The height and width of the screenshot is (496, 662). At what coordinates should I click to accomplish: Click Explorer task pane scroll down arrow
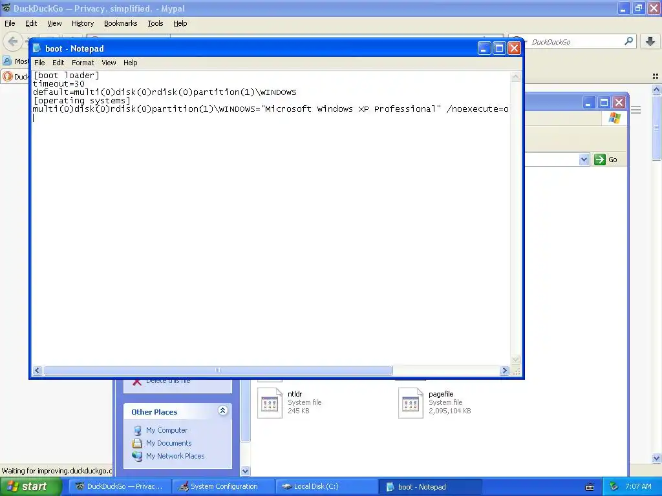point(245,471)
